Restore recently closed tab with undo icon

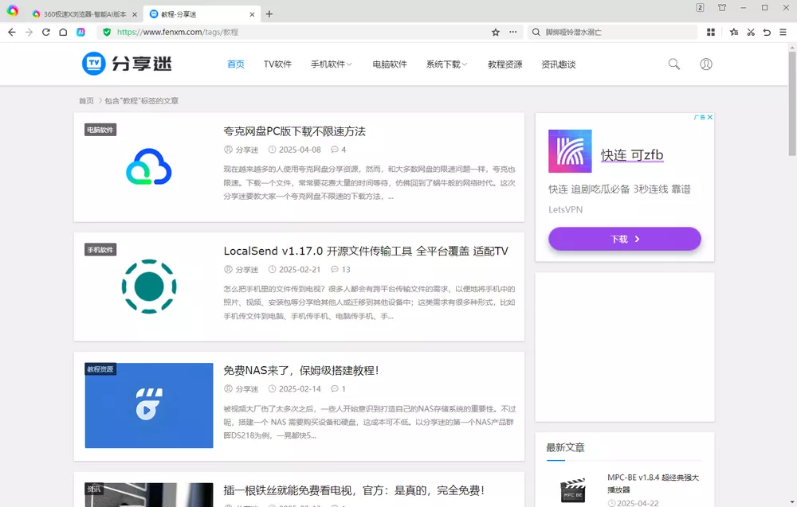(767, 33)
